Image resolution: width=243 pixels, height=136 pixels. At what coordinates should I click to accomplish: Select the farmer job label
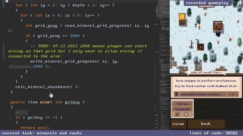182,104
